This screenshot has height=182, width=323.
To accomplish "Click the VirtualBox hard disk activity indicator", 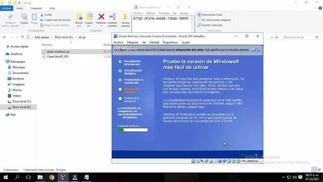I will (193, 161).
